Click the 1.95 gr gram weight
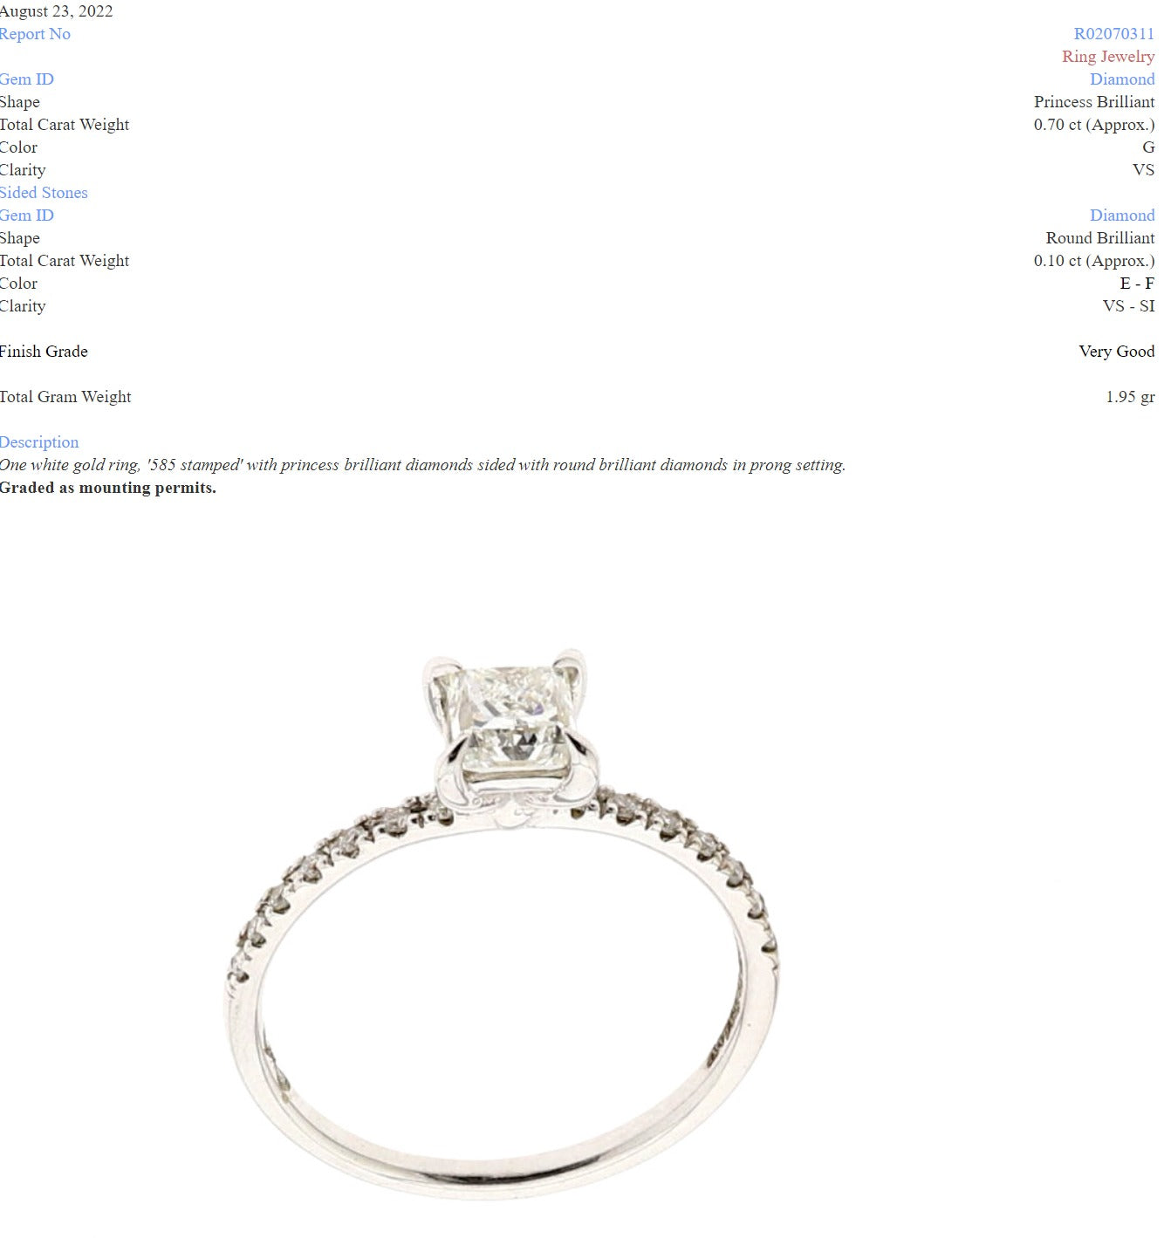 (1130, 397)
